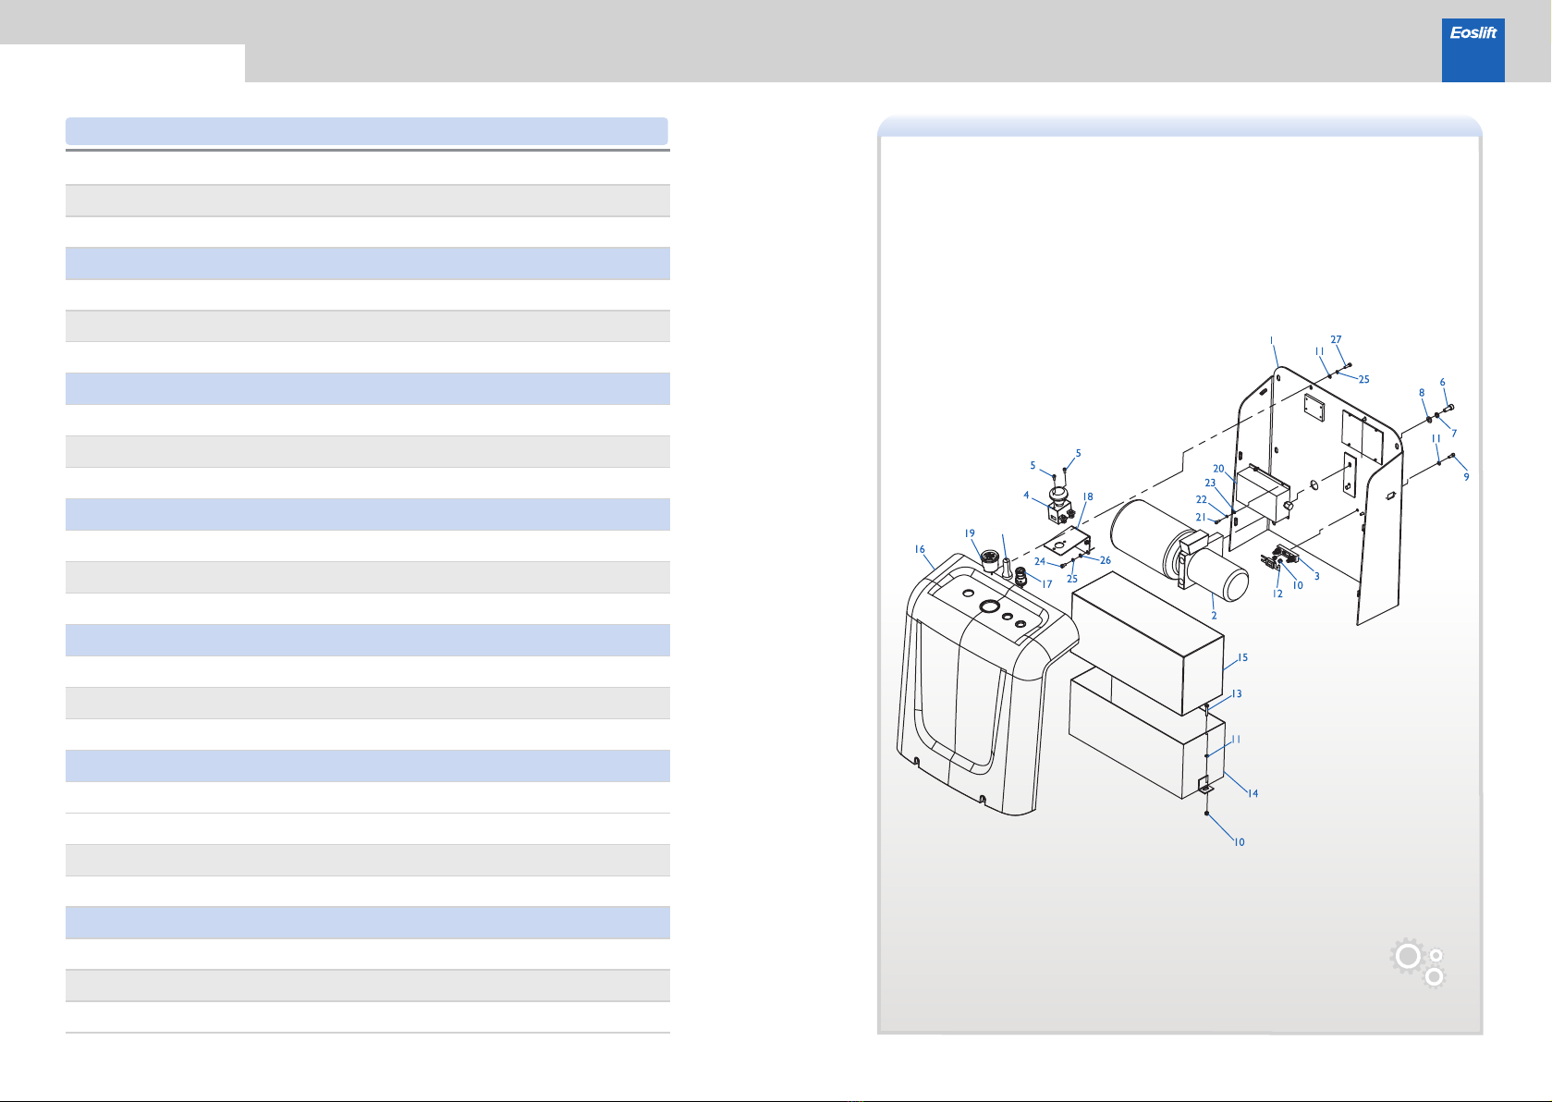This screenshot has height=1102, width=1552.
Task: Select the upper battery box drawing
Action: coord(1147,643)
